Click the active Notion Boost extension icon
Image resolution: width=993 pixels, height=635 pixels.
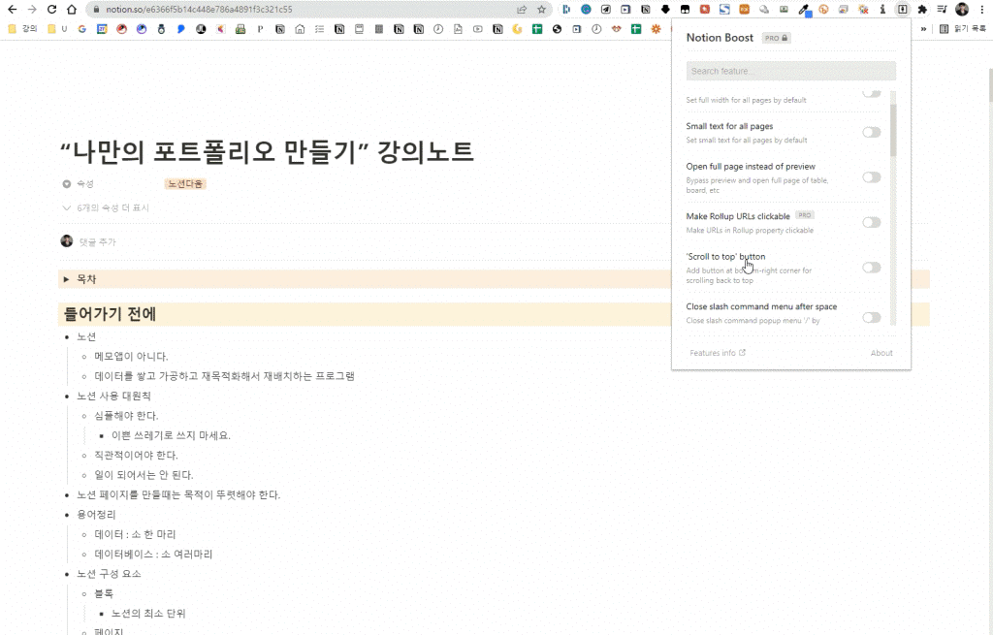point(903,10)
